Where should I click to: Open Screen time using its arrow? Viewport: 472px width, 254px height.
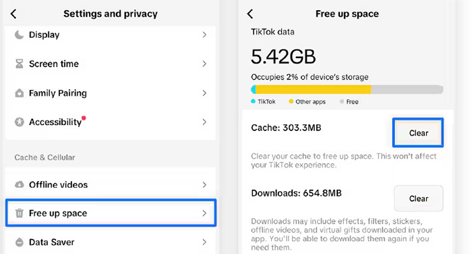click(x=204, y=63)
